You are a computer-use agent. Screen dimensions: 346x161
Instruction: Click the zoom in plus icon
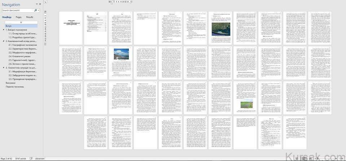click(335, 159)
